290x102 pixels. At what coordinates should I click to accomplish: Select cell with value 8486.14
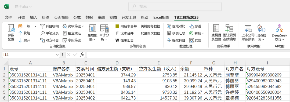[117, 92]
